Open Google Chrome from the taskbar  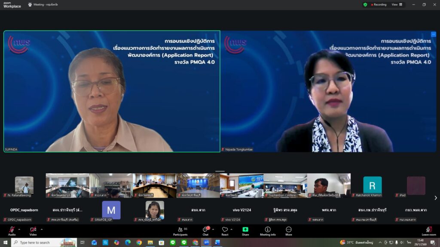139,243
